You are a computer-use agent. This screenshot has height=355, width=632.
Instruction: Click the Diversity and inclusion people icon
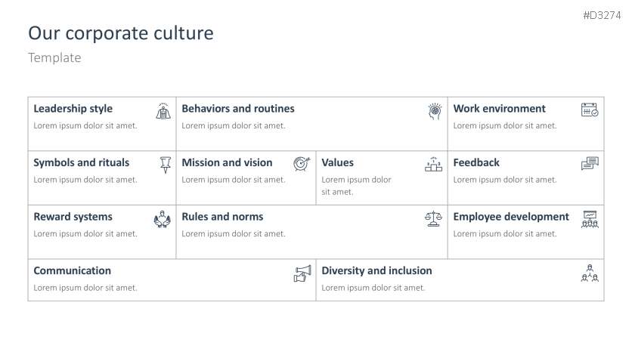590,273
